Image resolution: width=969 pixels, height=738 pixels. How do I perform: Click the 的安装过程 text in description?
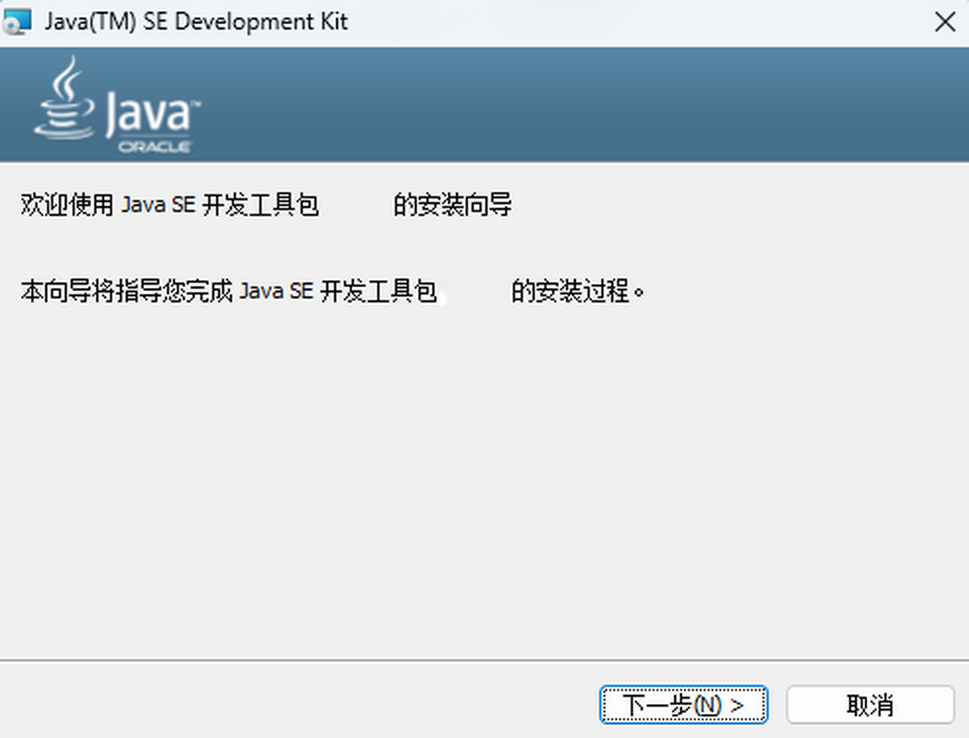569,290
